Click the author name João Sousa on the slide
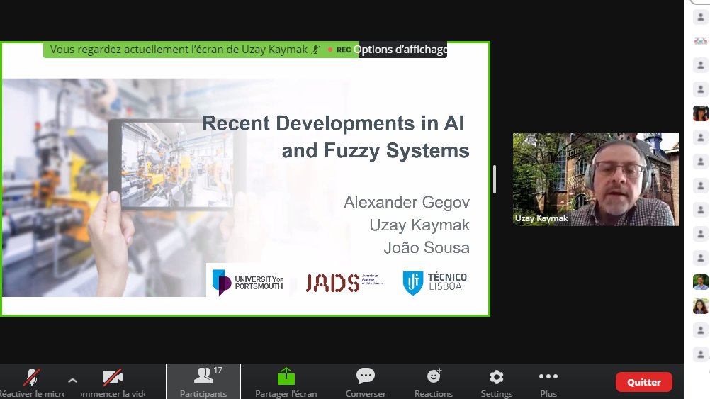The image size is (710, 399). 427,247
